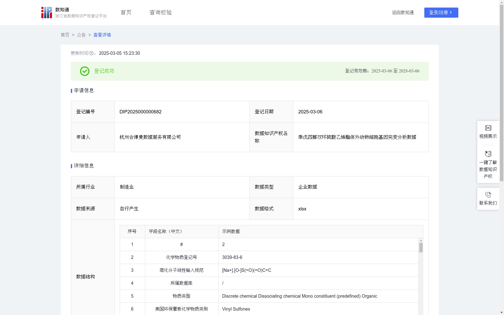Viewport: 504px width, 315px height.
Task: Click the Discrete chemical Dissociating sample text
Action: click(300, 296)
